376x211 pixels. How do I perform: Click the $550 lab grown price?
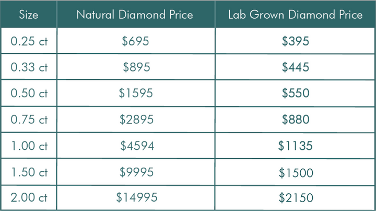pyautogui.click(x=296, y=93)
